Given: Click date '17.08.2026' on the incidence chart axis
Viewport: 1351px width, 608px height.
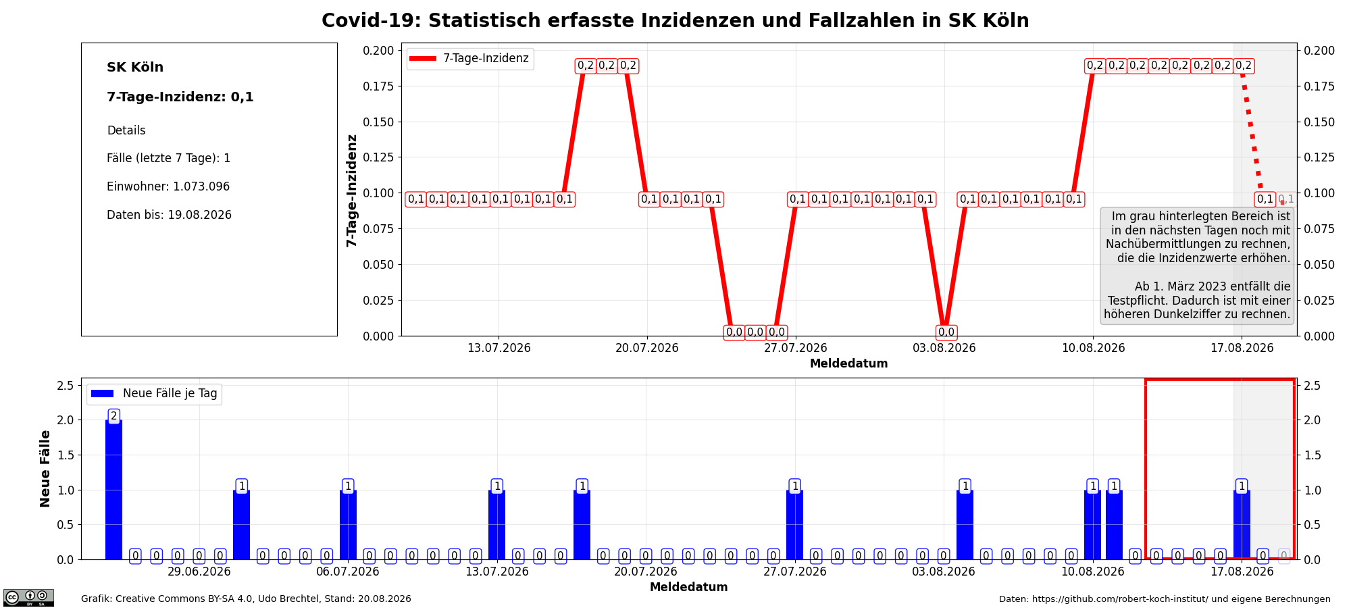Looking at the screenshot, I should point(1242,349).
